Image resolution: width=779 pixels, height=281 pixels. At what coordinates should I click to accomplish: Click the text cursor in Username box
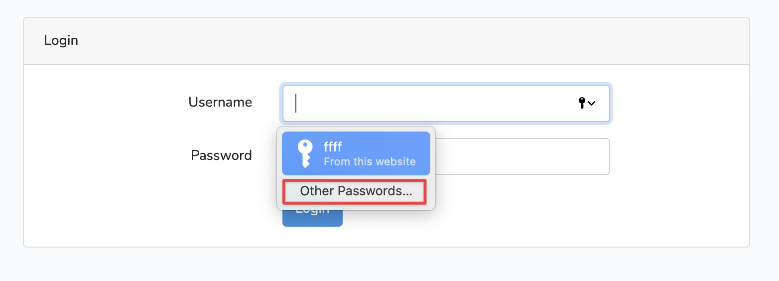[x=296, y=104]
